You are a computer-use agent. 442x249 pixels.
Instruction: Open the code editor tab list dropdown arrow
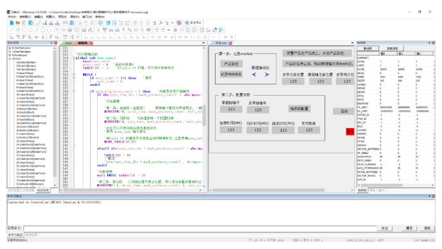tap(204, 43)
